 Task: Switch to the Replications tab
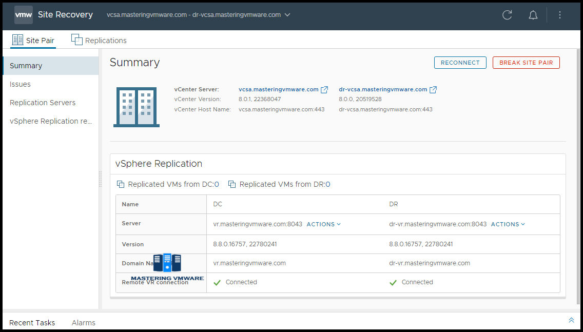(x=105, y=40)
